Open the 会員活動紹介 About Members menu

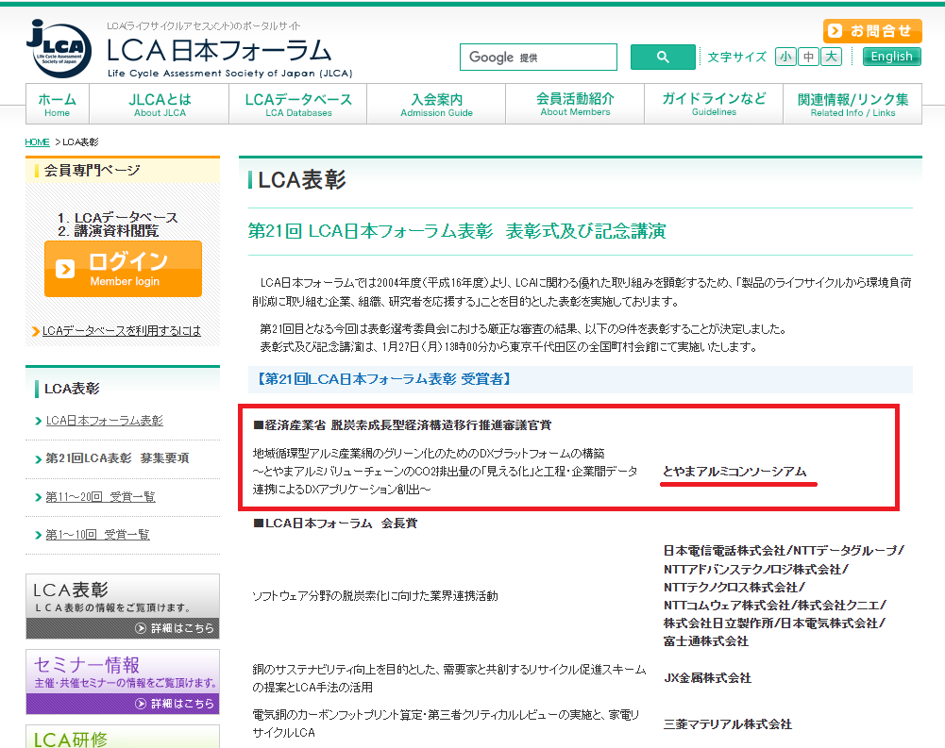point(575,104)
